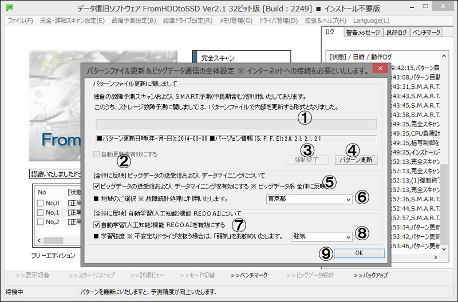Click the >>モード切替 link
This screenshot has height=302, width=458.
197,275
